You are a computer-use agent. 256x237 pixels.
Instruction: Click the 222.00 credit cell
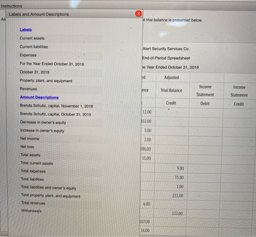click(x=177, y=213)
